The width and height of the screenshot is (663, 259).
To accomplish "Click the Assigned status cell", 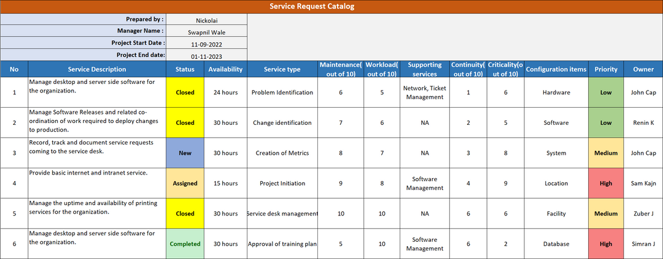I will (185, 183).
